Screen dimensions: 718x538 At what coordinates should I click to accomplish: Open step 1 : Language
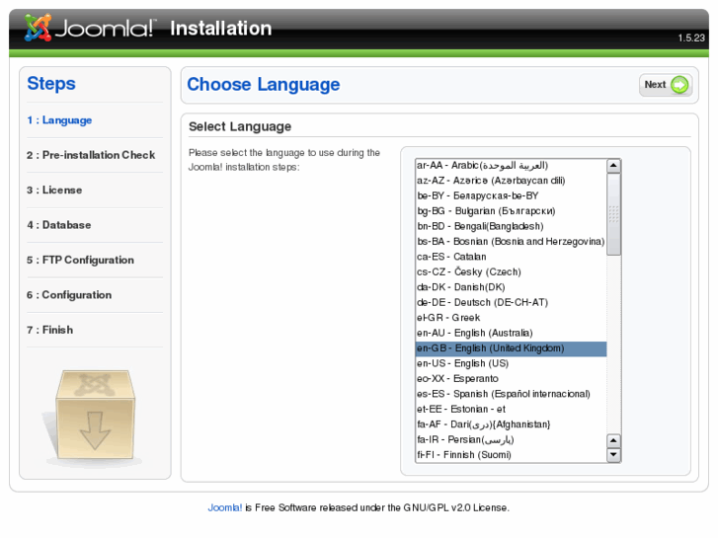[59, 120]
